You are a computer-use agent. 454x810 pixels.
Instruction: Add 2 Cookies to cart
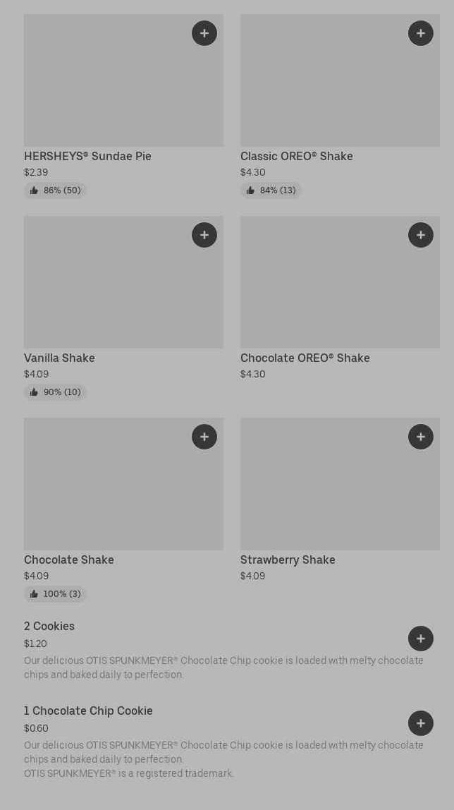(421, 639)
